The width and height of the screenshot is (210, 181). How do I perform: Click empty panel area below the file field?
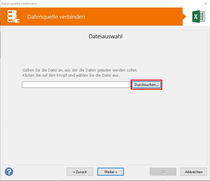(105, 127)
